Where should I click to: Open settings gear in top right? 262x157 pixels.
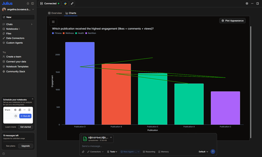click(247, 4)
